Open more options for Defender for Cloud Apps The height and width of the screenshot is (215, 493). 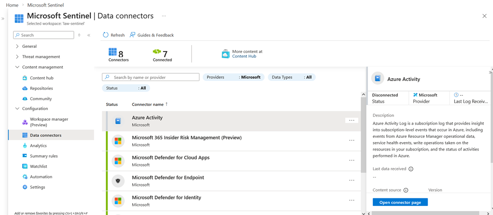click(351, 161)
